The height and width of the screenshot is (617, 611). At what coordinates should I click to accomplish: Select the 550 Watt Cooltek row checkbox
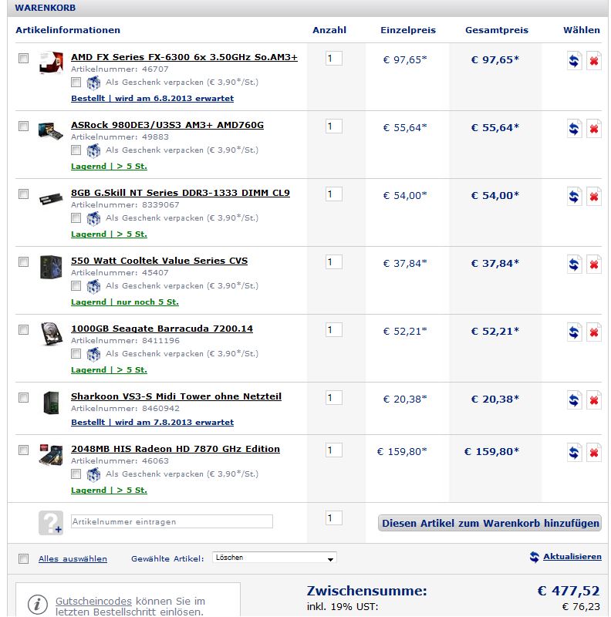coord(24,261)
